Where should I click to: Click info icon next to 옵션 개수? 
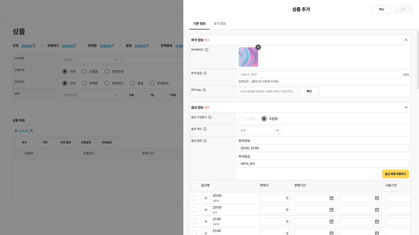205,129
